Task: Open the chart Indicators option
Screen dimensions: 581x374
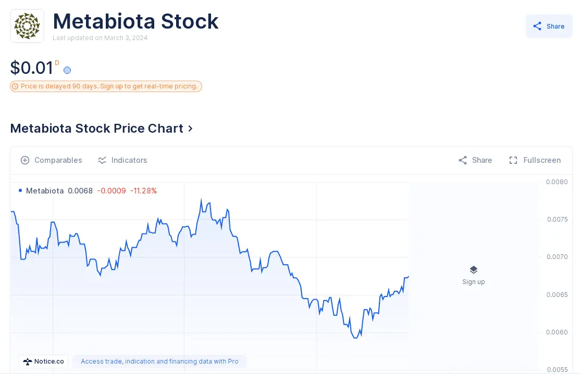Action: (122, 160)
